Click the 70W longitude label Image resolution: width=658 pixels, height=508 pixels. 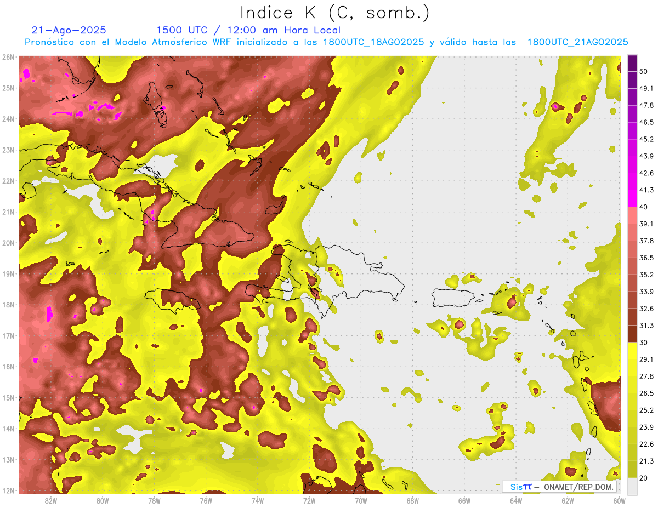[x=361, y=501]
